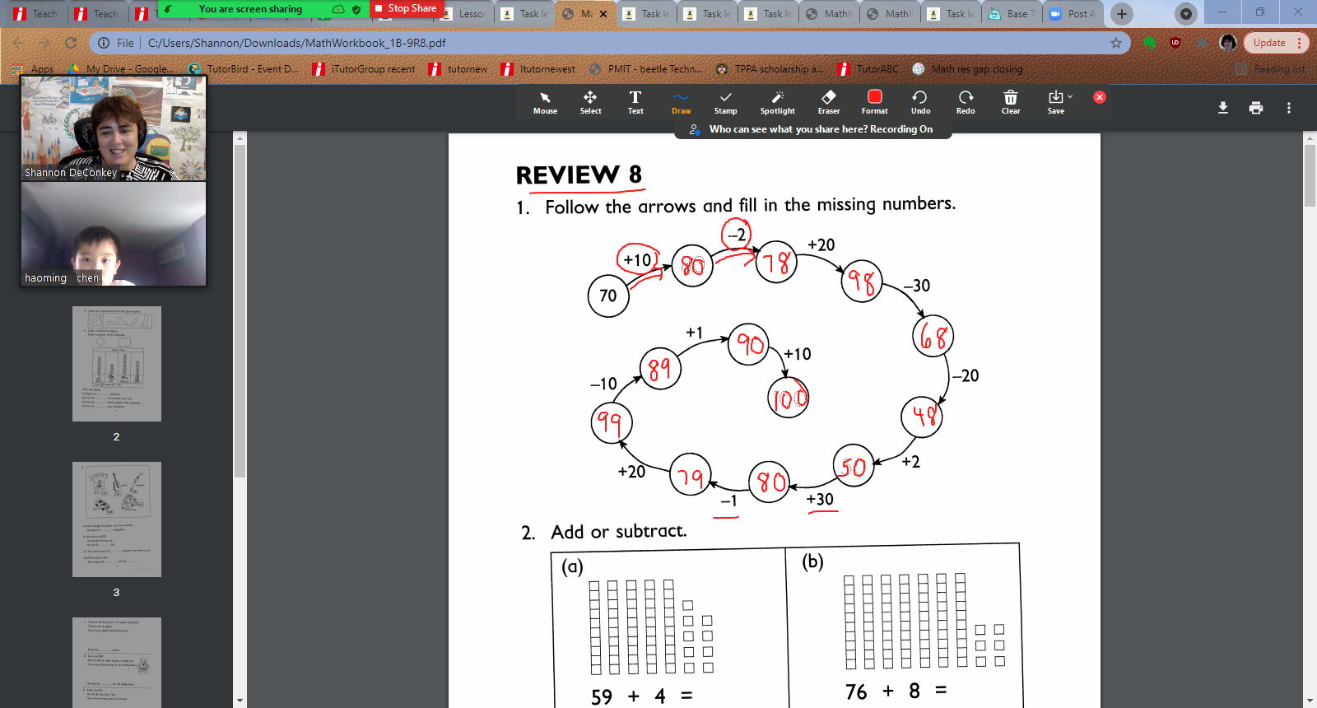Close the annotation toolbar

point(1099,97)
